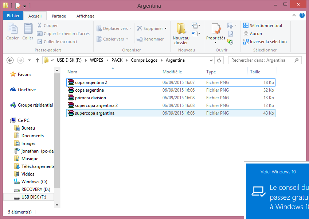Click the Forward navigation arrow

point(20,60)
